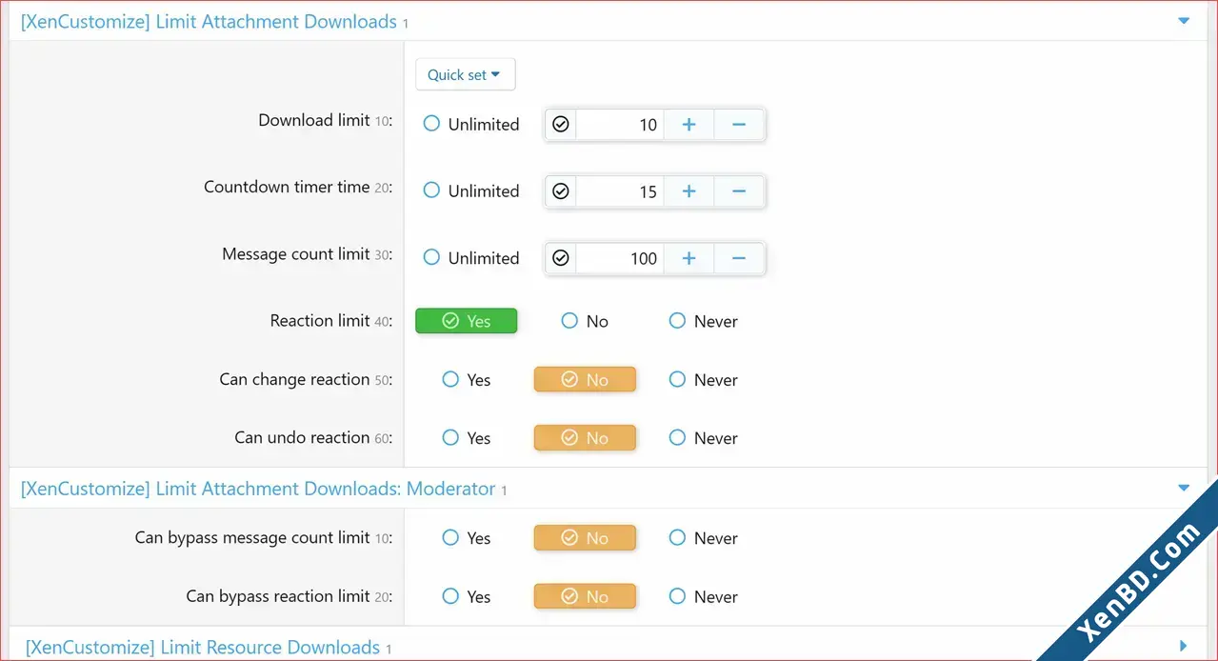
Task: Set Reaction limit to No
Action: (x=585, y=321)
